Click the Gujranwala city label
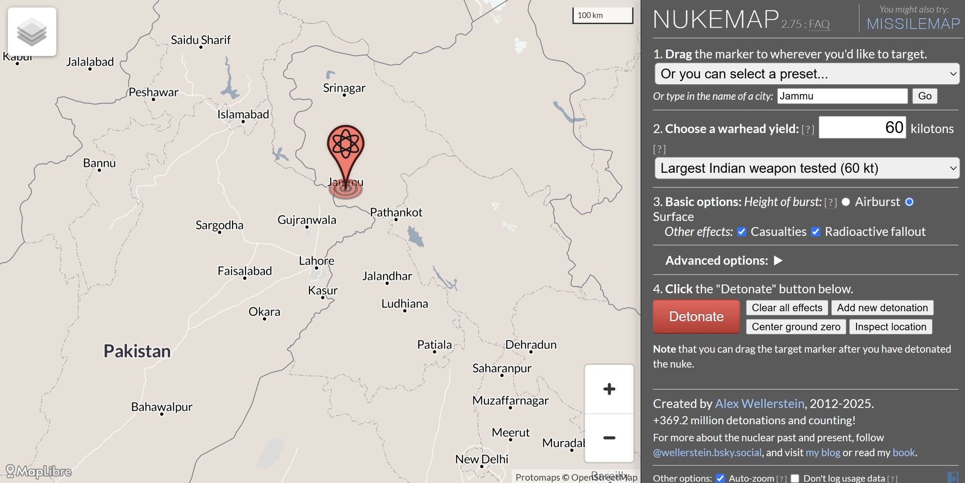The height and width of the screenshot is (483, 965). [307, 220]
